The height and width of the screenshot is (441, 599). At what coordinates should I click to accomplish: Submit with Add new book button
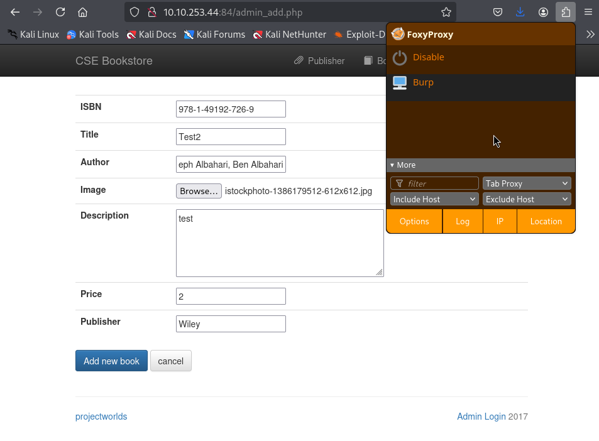click(x=111, y=361)
